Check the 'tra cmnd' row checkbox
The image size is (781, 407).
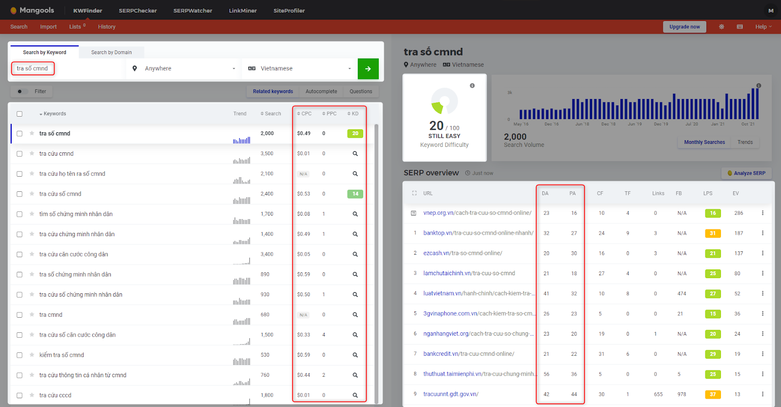tap(20, 315)
